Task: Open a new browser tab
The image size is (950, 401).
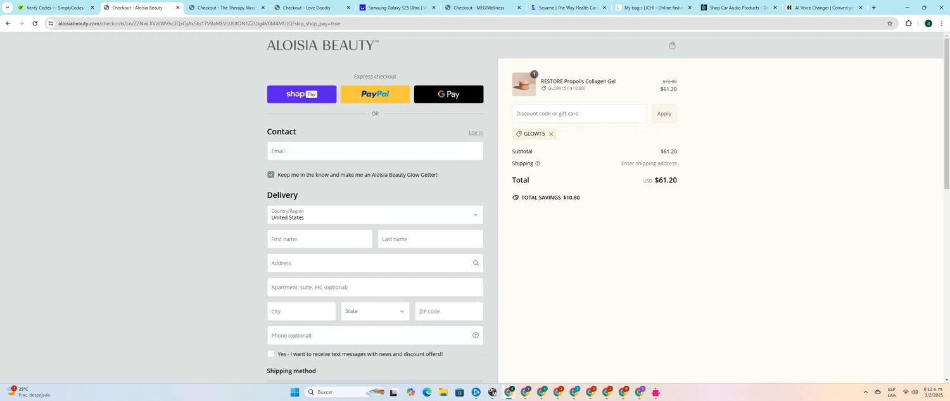Action: [874, 8]
